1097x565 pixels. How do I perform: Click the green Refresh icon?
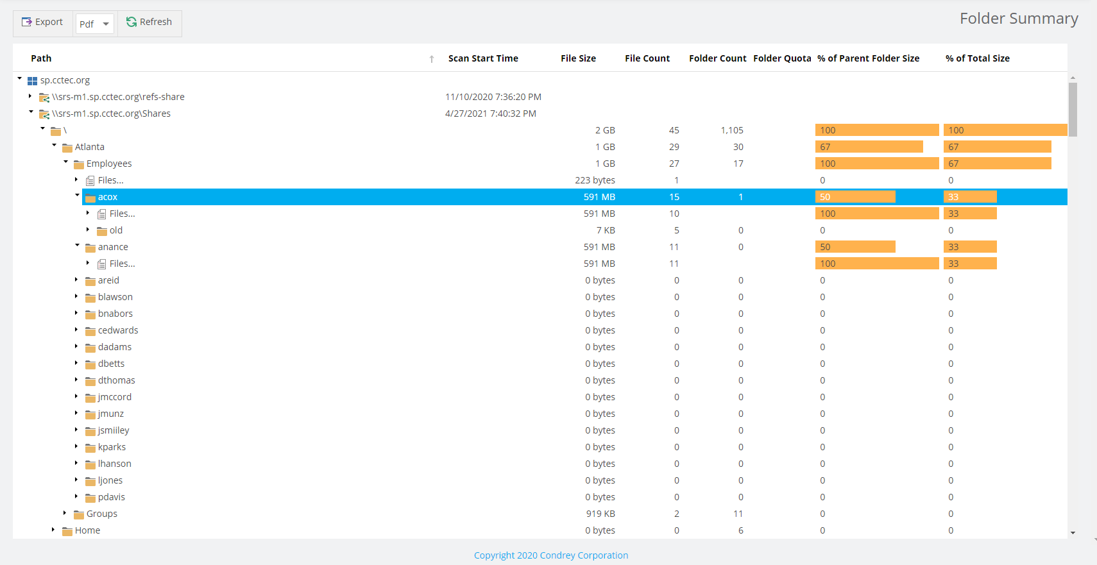click(x=132, y=22)
